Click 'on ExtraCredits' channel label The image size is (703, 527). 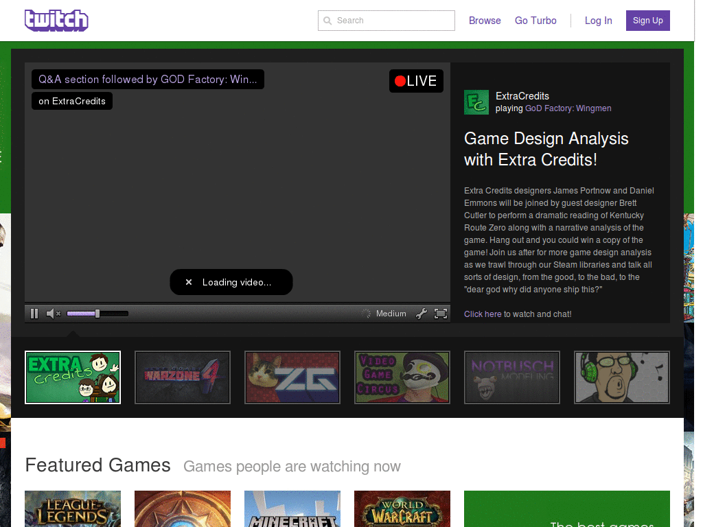(71, 102)
